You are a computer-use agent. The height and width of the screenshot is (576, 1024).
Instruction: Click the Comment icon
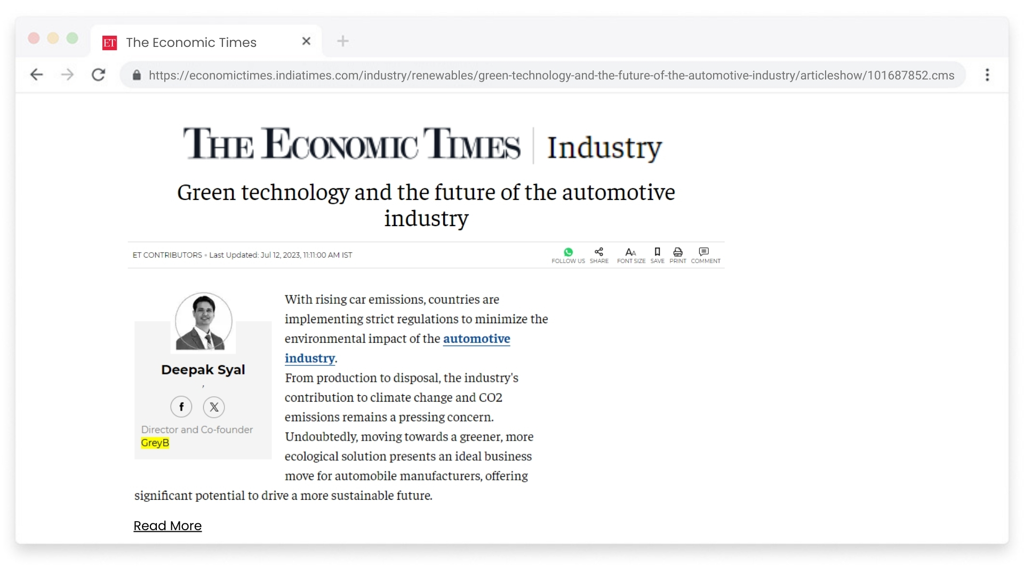point(703,252)
